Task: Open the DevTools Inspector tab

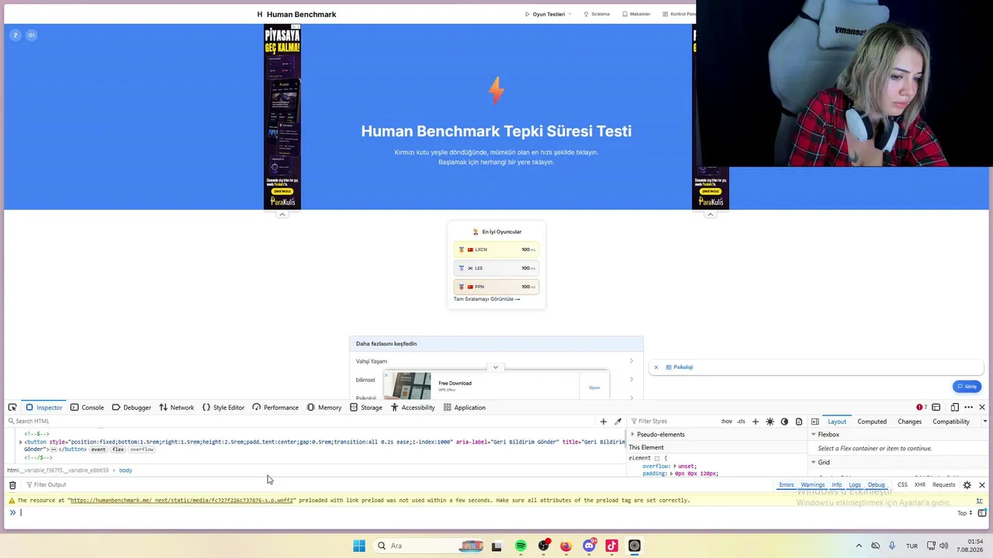Action: (x=43, y=408)
